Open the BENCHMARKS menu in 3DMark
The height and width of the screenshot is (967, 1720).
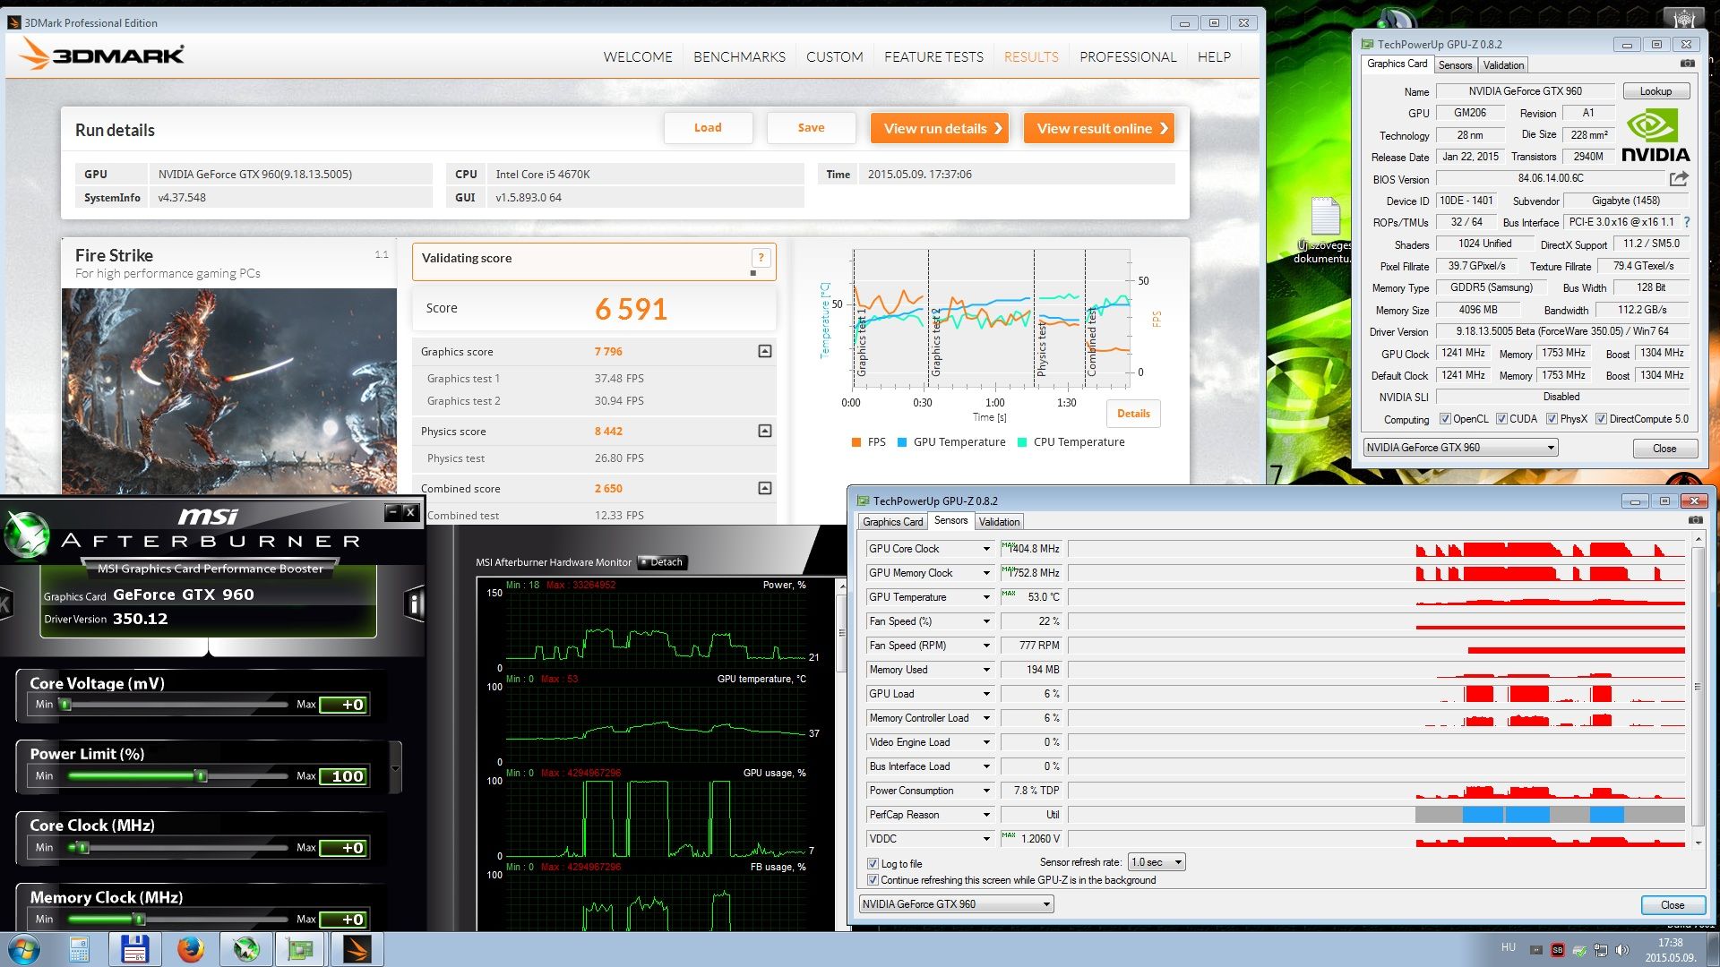(739, 56)
